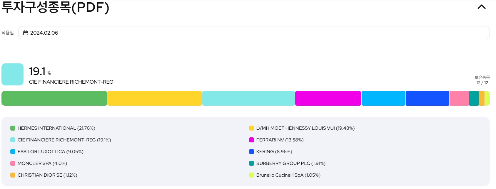Image resolution: width=496 pixels, height=189 pixels.
Task: Click orange legend marker beside CHRISTIAN DIOR
Action: pyautogui.click(x=13, y=175)
